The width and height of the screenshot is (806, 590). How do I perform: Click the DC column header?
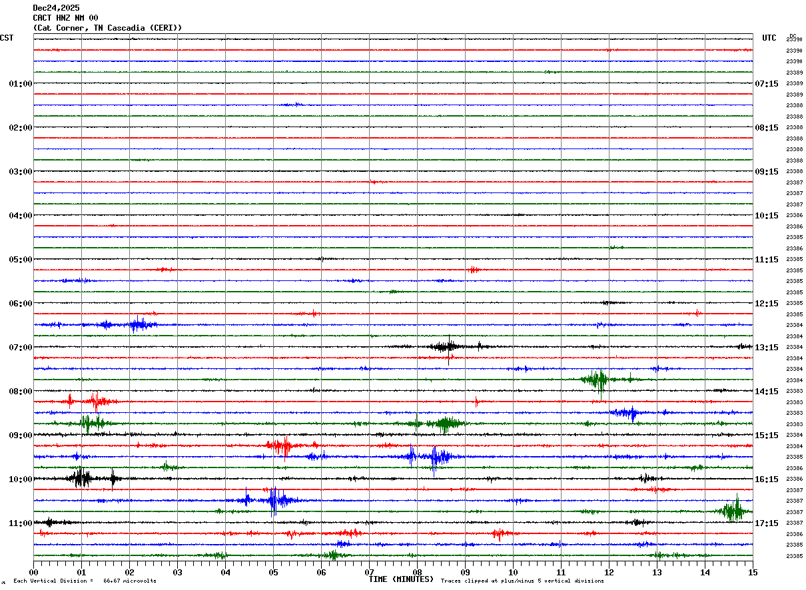pos(793,36)
